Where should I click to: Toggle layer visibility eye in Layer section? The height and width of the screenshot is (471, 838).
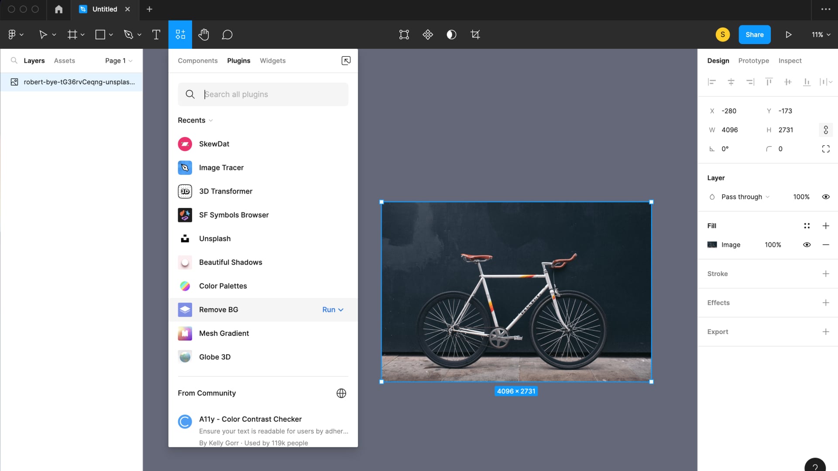(x=825, y=197)
